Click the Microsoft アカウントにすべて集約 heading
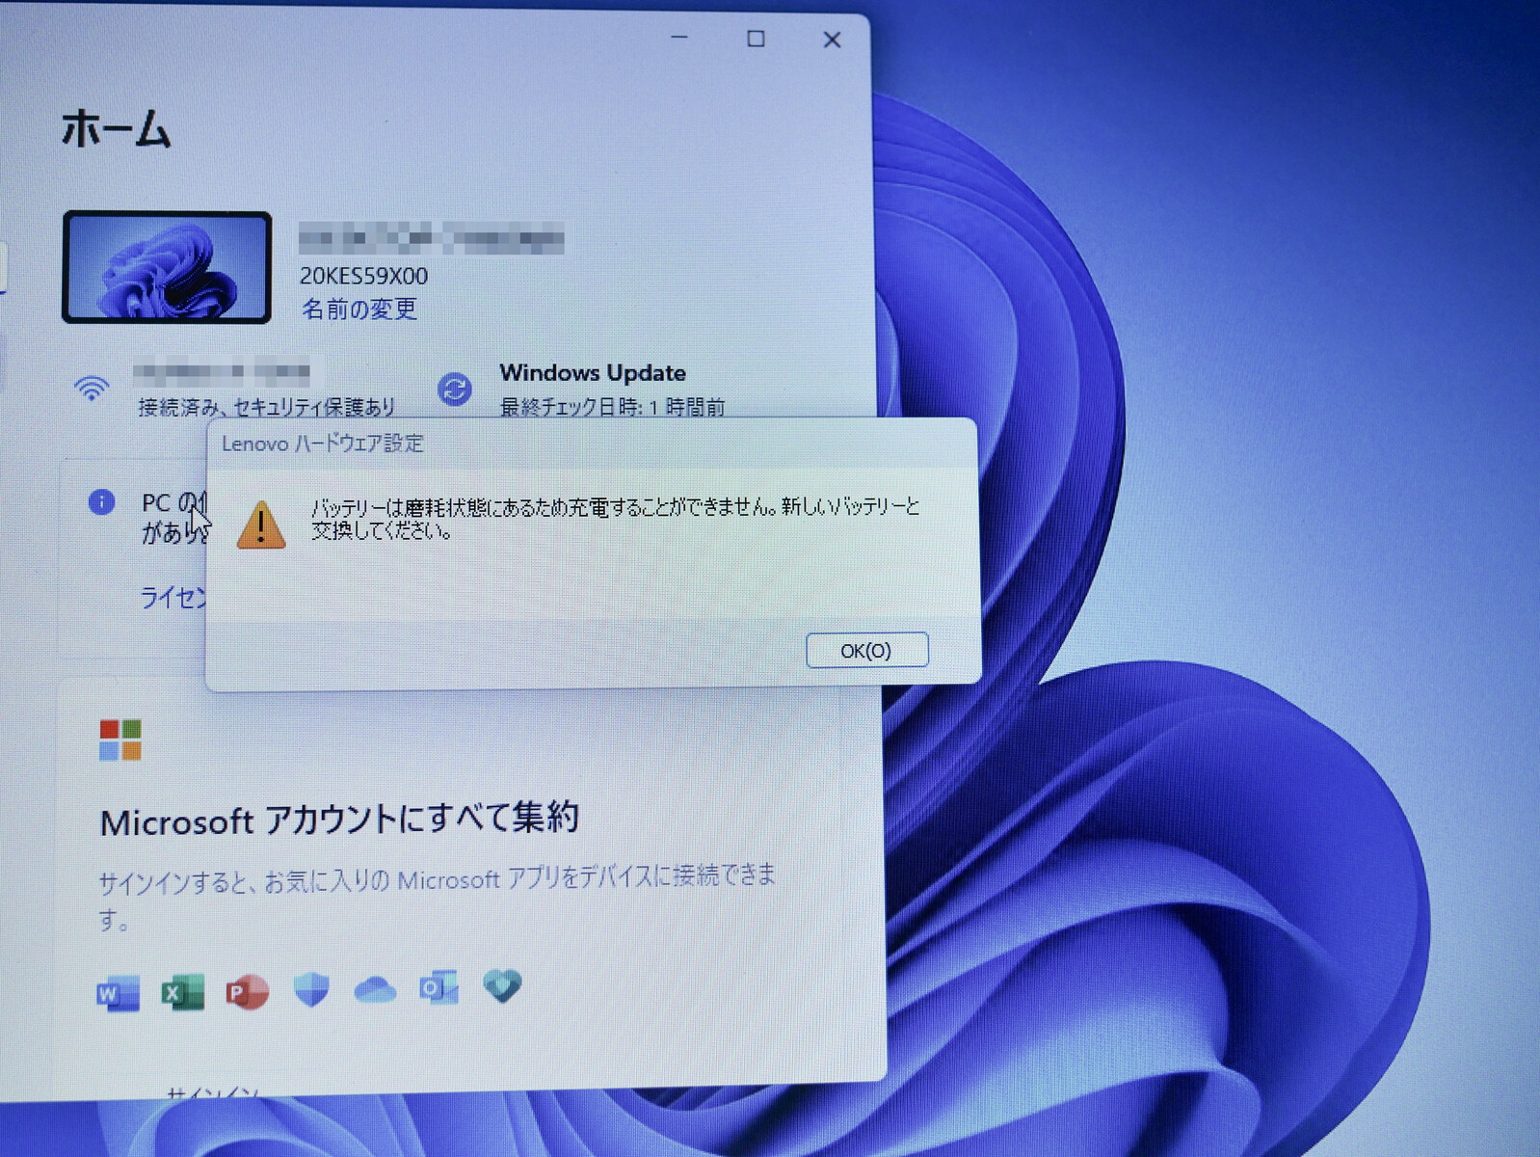1540x1157 pixels. coord(339,820)
